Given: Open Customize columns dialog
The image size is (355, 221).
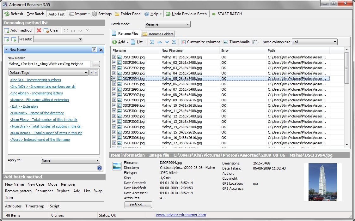Looking at the screenshot, I should [x=201, y=42].
